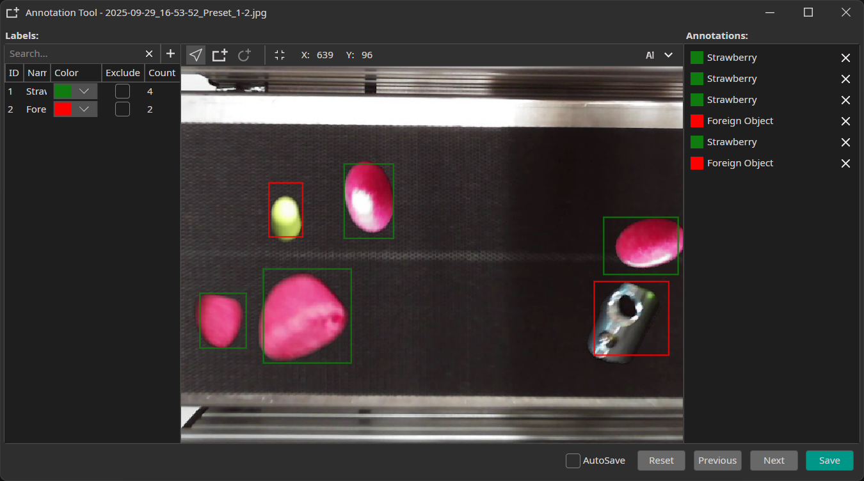Save the current annotations
Image resolution: width=864 pixels, height=481 pixels.
click(x=829, y=460)
